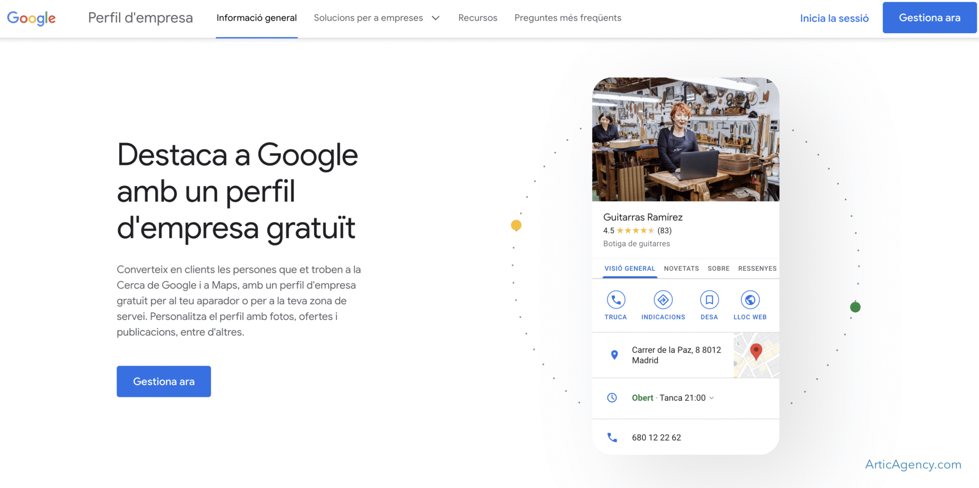Click the Truca phone icon

point(616,300)
